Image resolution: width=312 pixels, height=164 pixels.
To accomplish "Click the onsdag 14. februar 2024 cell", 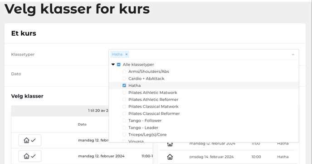I will pyautogui.click(x=211, y=157).
